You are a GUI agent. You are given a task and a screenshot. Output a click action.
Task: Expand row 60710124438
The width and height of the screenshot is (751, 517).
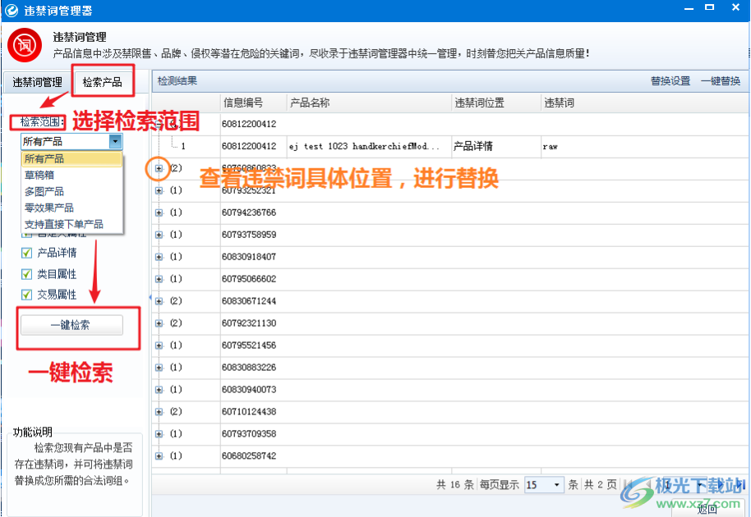(x=159, y=411)
